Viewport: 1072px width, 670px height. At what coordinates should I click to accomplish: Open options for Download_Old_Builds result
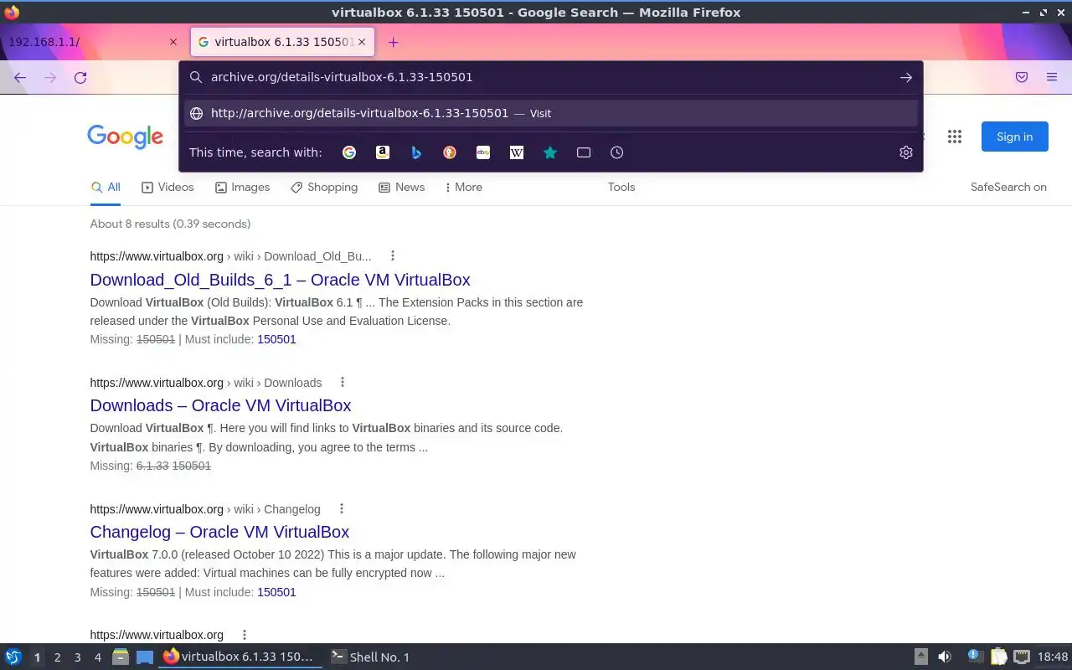392,256
